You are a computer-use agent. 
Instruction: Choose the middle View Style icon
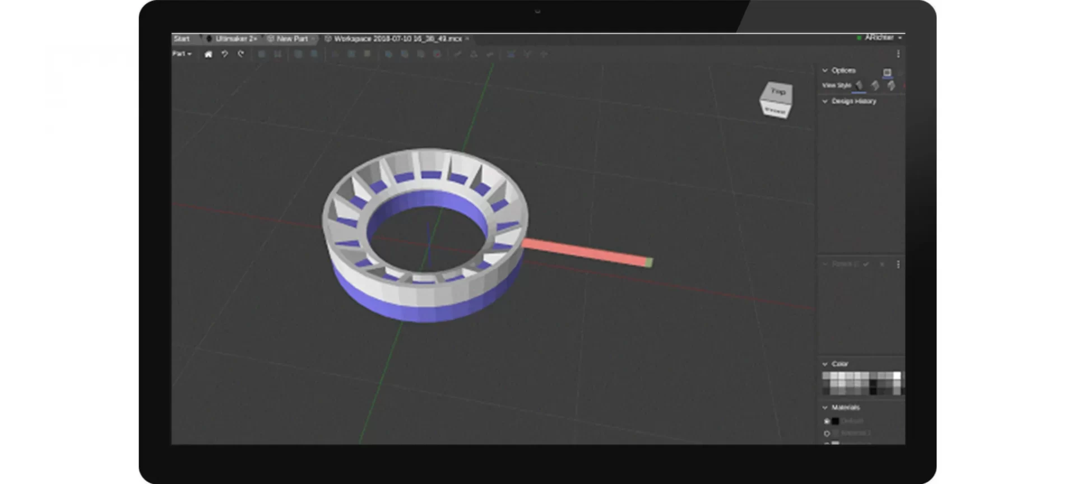875,86
